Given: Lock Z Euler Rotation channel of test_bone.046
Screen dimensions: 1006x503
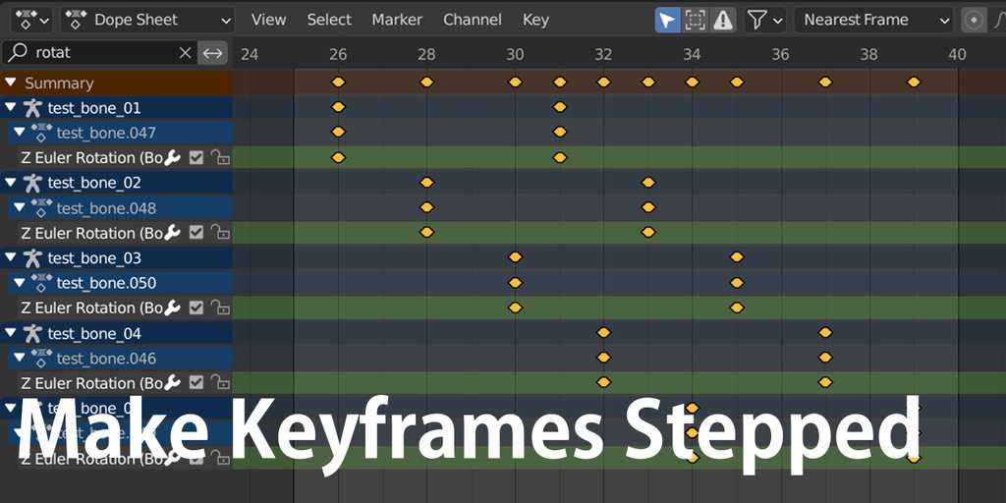Looking at the screenshot, I should tap(220, 383).
